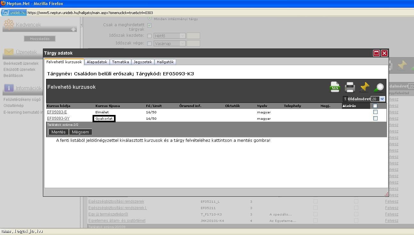The height and width of the screenshot is (235, 414).
Task: Enable the Időszak vége checkbox
Action: tap(149, 43)
